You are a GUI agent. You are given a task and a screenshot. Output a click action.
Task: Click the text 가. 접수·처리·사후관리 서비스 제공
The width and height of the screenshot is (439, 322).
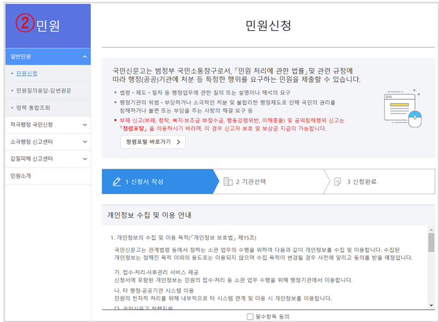coord(156,272)
